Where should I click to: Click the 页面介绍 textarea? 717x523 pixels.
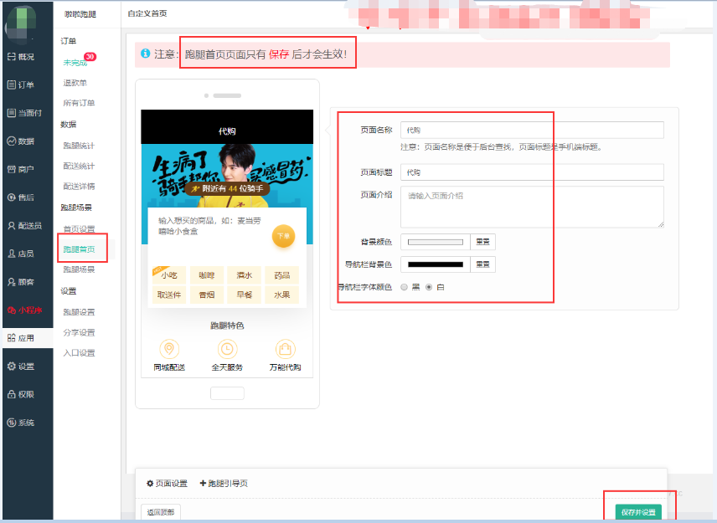[532, 207]
